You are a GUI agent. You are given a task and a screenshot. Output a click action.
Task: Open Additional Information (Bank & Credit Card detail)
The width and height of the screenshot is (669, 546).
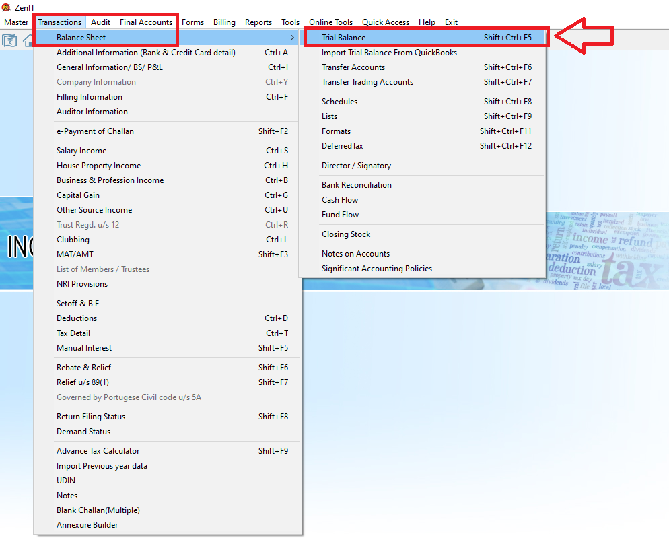[x=167, y=53]
